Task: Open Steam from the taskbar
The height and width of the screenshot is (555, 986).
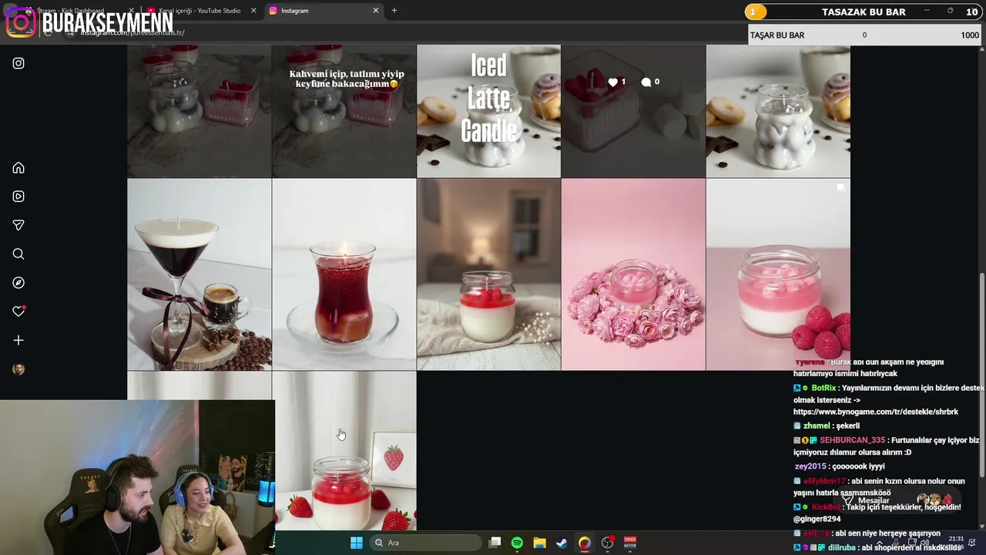Action: click(x=562, y=543)
